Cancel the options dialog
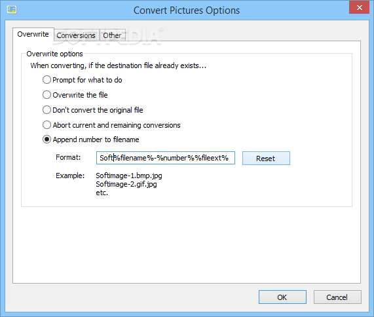 coord(337,297)
